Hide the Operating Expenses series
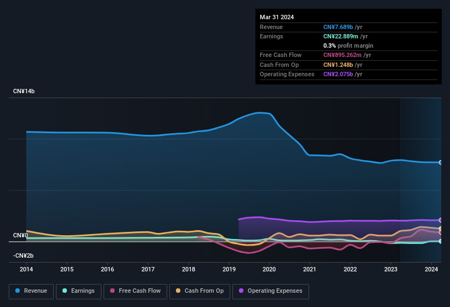 270,291
